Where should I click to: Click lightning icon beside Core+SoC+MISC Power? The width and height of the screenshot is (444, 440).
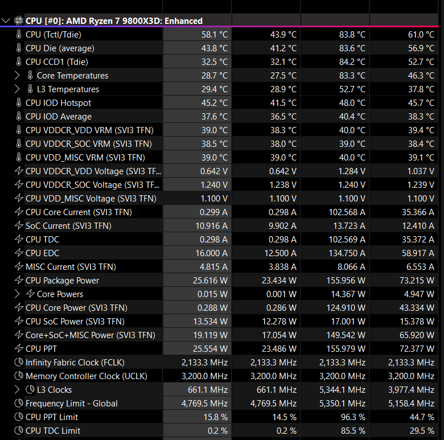pos(19,335)
